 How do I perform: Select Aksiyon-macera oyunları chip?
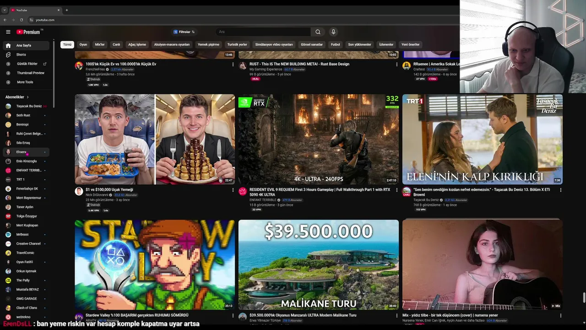tap(172, 44)
